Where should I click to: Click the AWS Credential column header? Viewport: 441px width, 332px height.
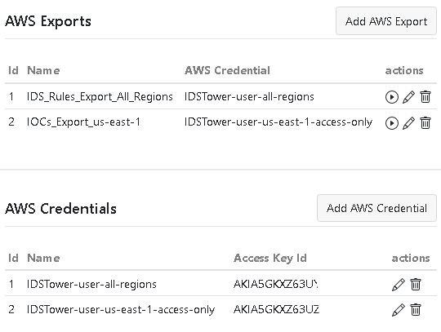pos(227,70)
